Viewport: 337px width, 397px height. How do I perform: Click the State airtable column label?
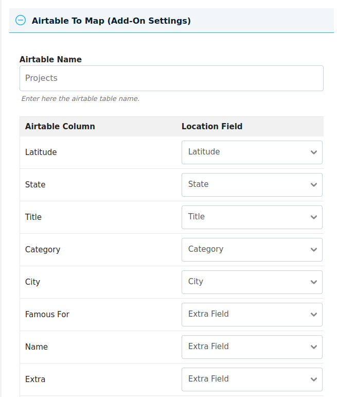click(35, 184)
